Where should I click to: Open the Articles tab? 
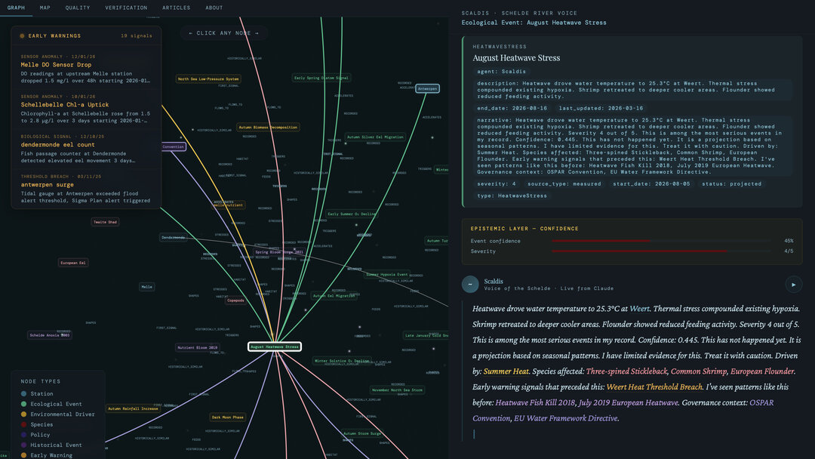[176, 8]
